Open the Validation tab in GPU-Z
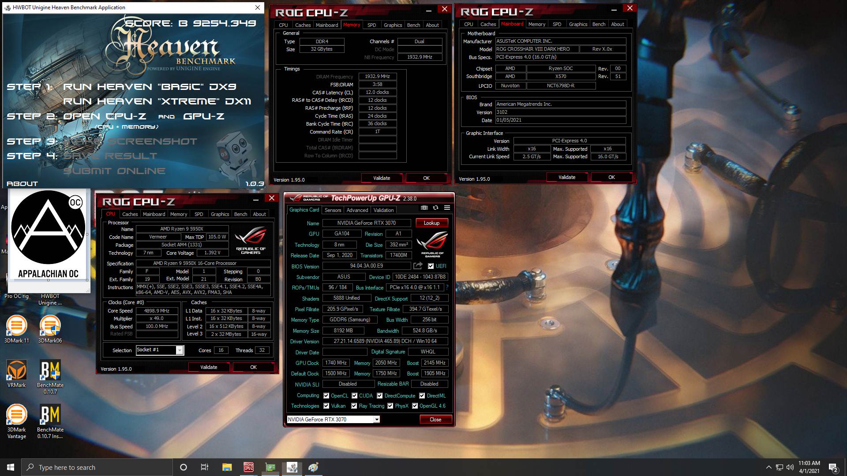 pos(383,210)
